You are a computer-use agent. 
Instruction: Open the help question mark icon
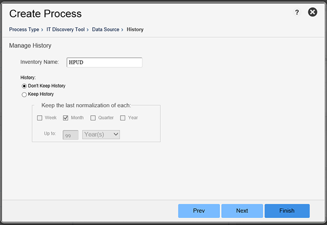[297, 12]
